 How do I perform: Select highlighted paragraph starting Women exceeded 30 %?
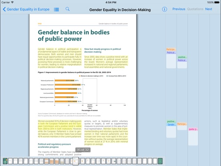(x=60, y=129)
